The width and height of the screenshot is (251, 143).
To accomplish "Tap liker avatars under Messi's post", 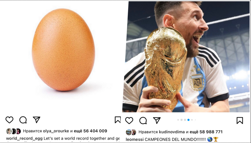I will coord(131,132).
